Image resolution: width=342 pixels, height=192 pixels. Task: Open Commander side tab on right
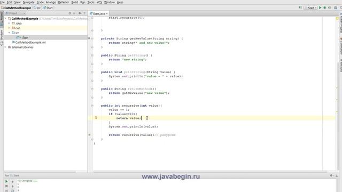pos(340,46)
